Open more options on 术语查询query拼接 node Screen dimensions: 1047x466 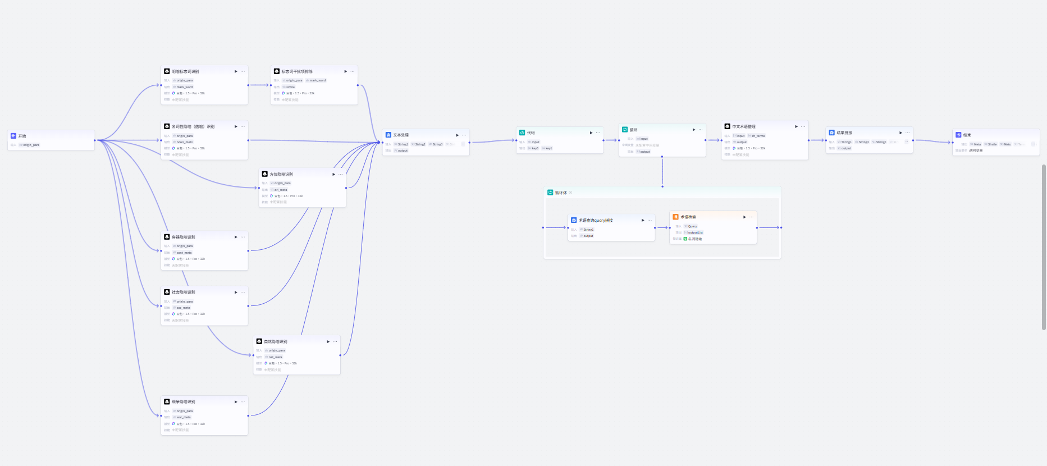[x=650, y=220]
